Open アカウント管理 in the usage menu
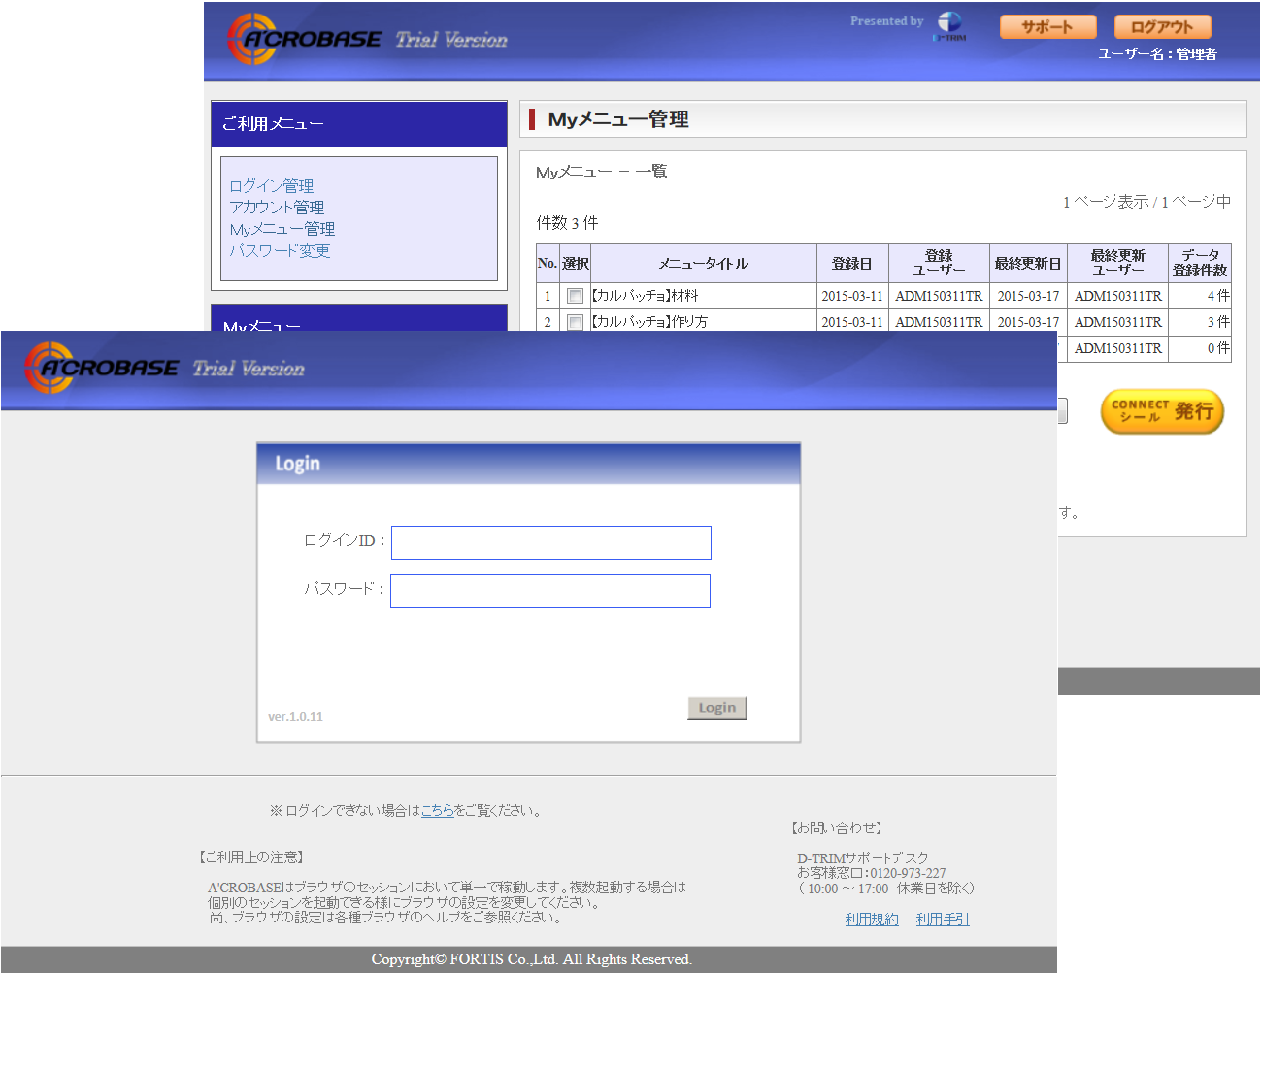Viewport: 1262px width, 1067px height. point(277,207)
